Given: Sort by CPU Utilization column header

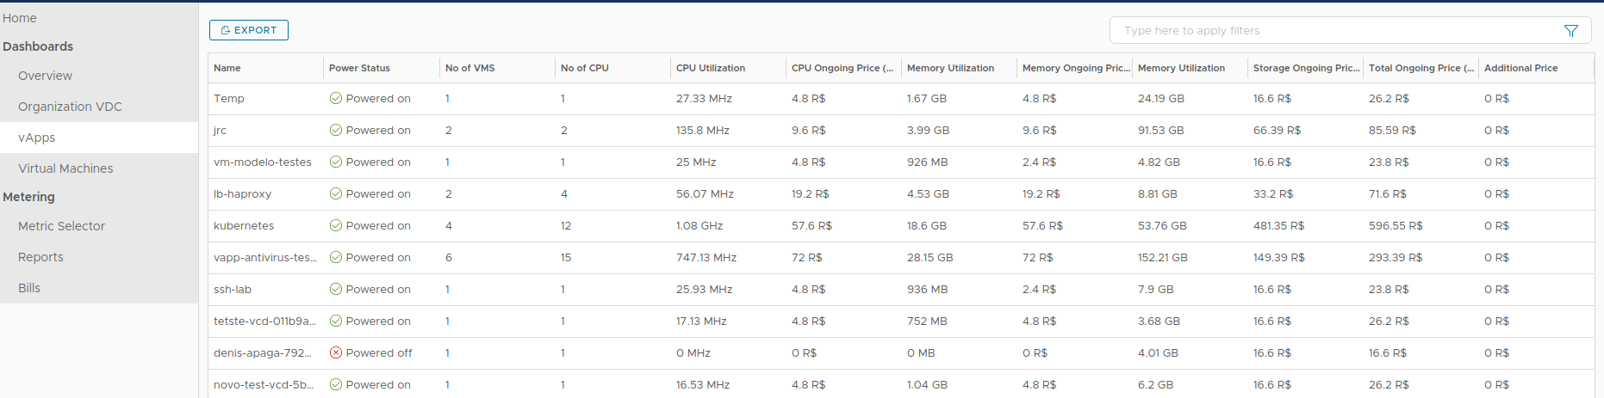Looking at the screenshot, I should click(x=711, y=68).
